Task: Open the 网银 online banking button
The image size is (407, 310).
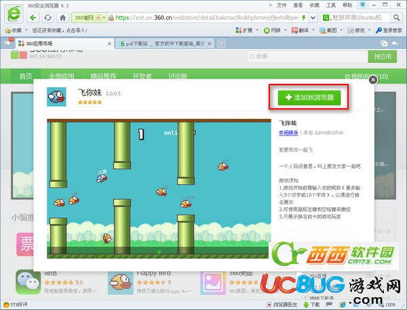Action: (272, 30)
